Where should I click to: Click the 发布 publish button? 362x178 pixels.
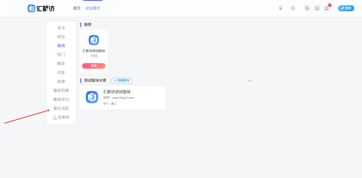tap(346, 8)
